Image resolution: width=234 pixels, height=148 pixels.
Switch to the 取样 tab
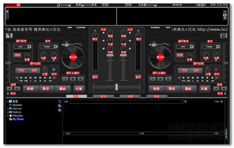pyautogui.click(x=103, y=96)
